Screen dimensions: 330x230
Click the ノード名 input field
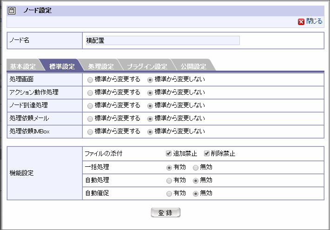(x=163, y=40)
